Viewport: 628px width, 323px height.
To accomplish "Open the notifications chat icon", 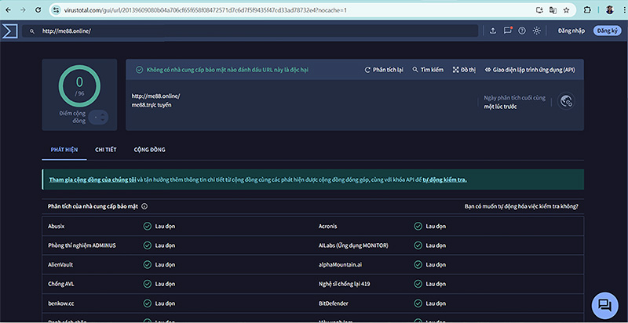I will coord(507,31).
